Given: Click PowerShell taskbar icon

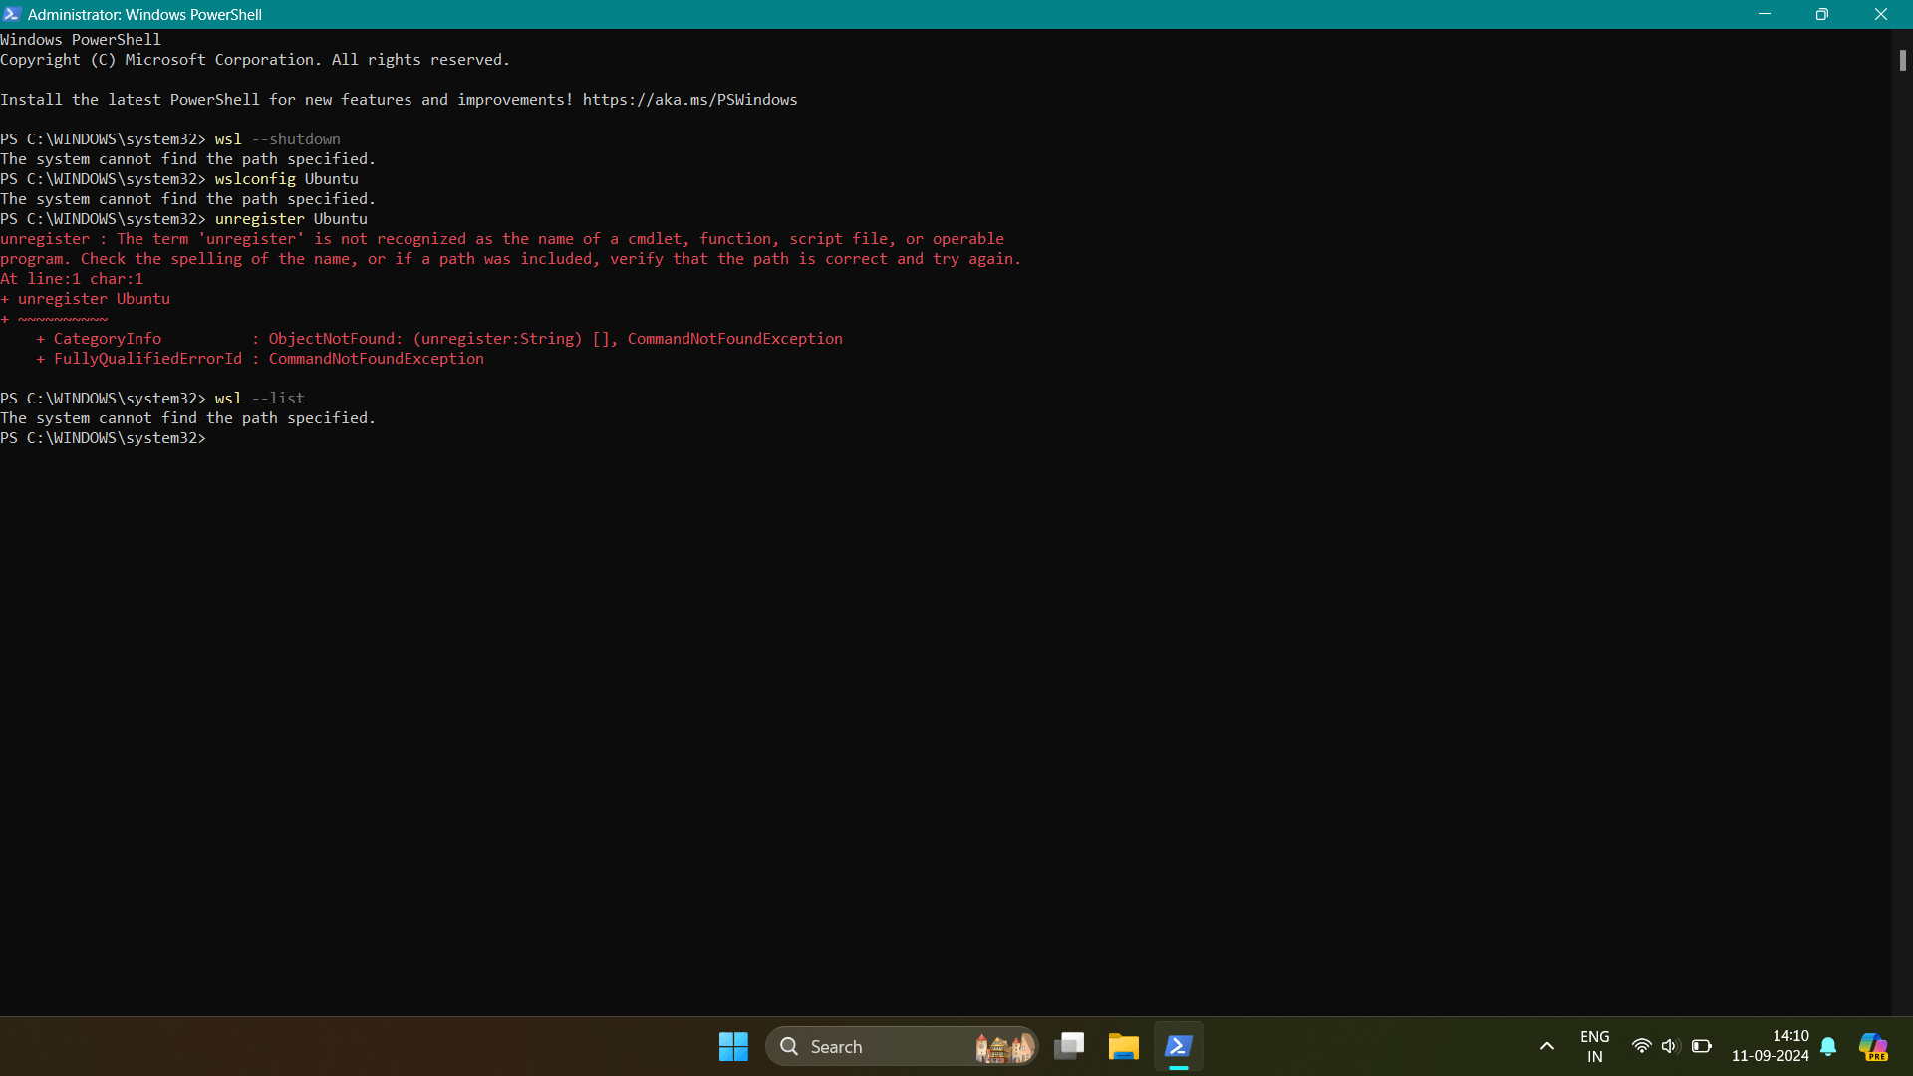Looking at the screenshot, I should (x=1179, y=1046).
